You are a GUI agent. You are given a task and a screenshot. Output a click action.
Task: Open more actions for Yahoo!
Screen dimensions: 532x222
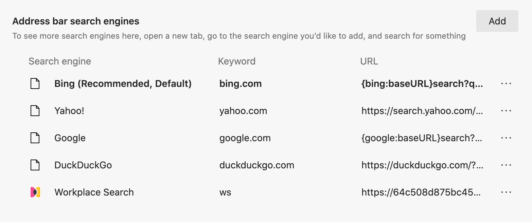(506, 111)
